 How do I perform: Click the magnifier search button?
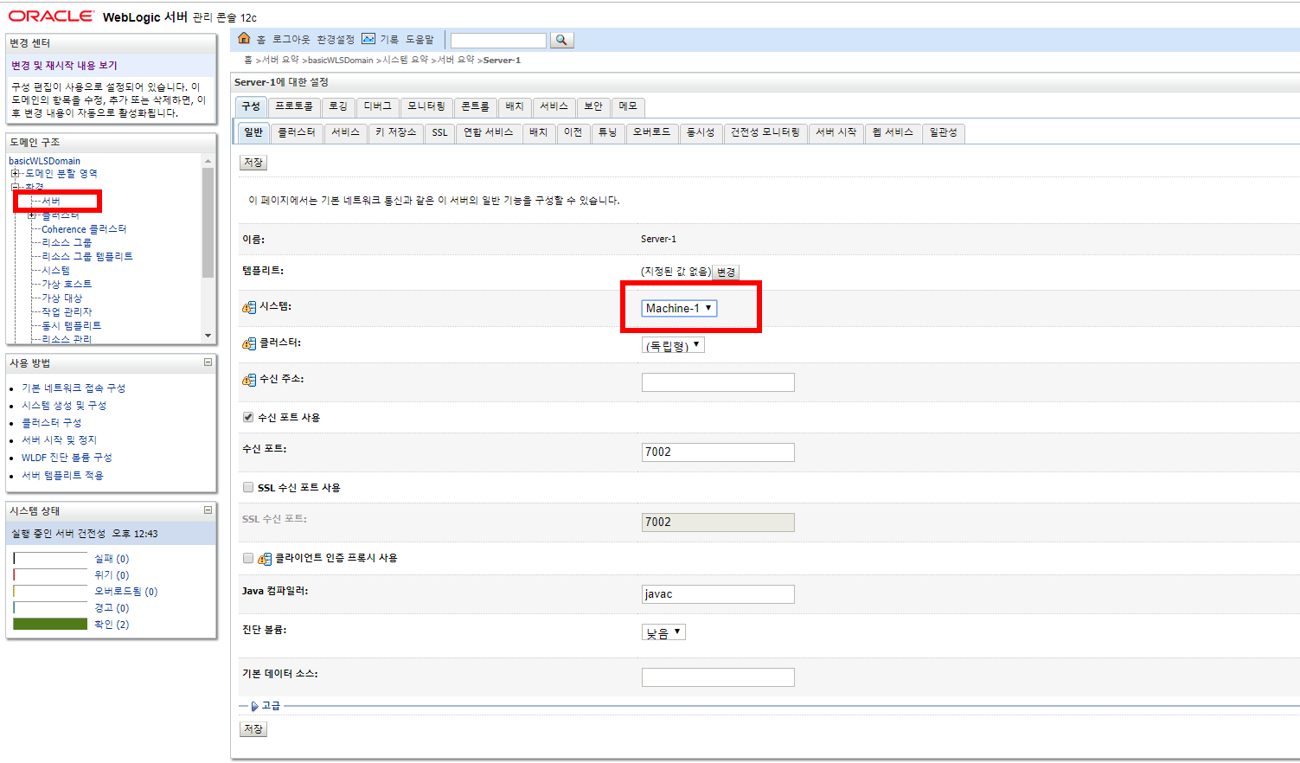click(561, 40)
